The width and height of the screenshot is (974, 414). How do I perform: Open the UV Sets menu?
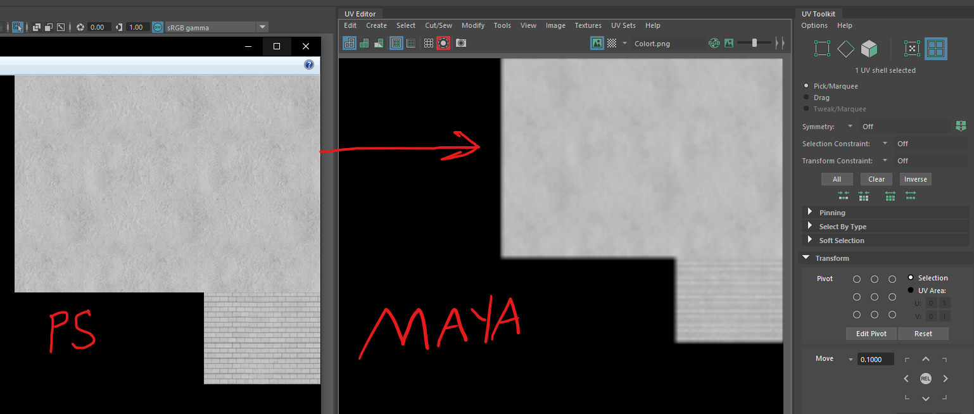[x=623, y=25]
